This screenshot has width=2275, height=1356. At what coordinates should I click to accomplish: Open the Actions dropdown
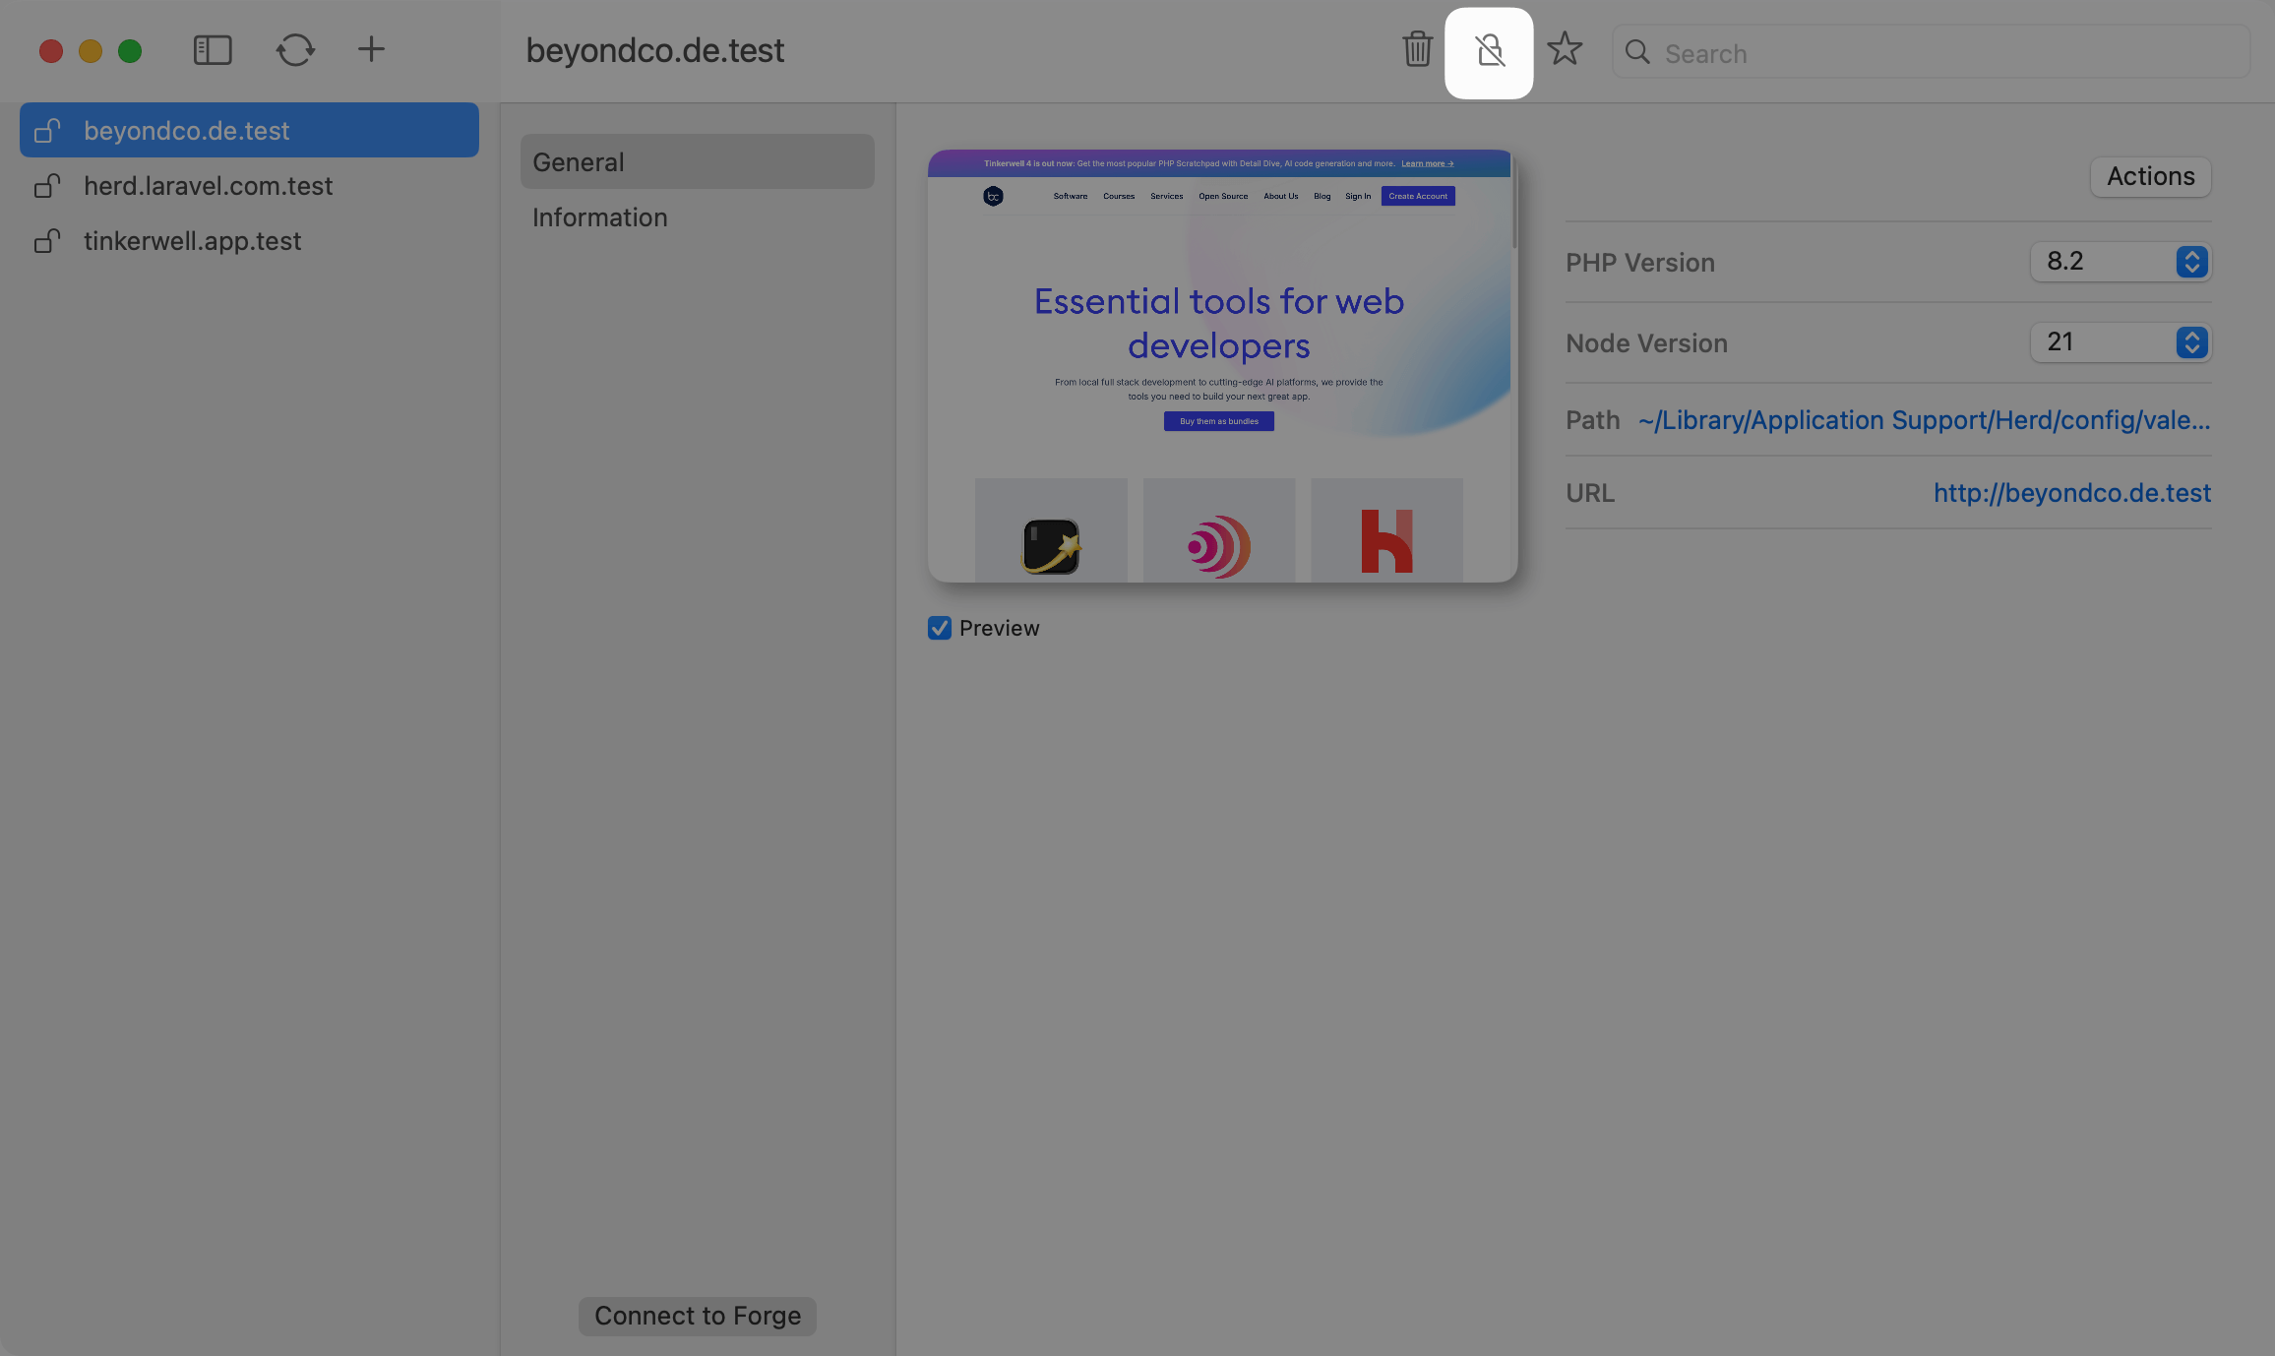[2150, 176]
